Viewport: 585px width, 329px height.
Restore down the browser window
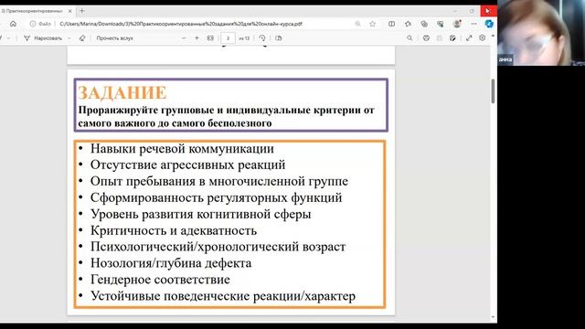pyautogui.click(x=472, y=11)
